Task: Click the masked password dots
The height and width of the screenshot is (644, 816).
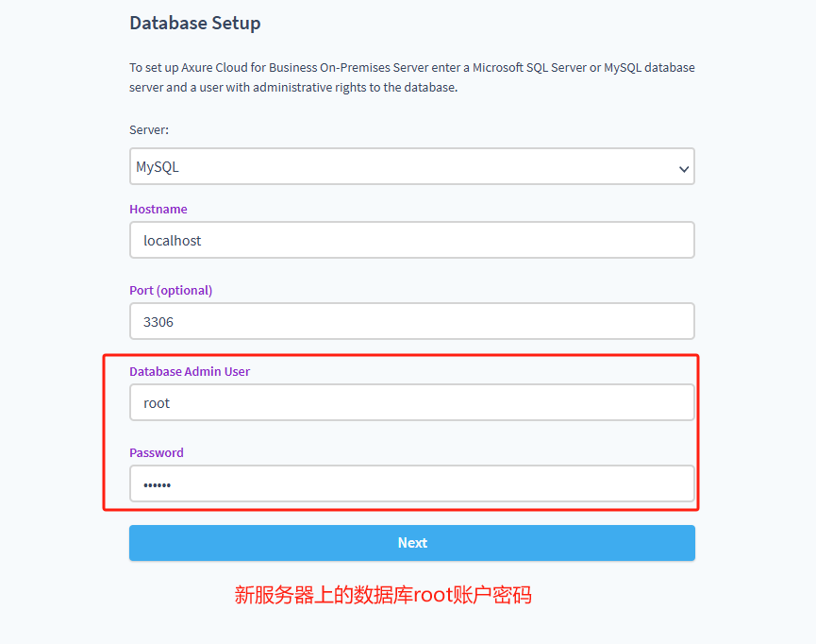Action: 158,485
